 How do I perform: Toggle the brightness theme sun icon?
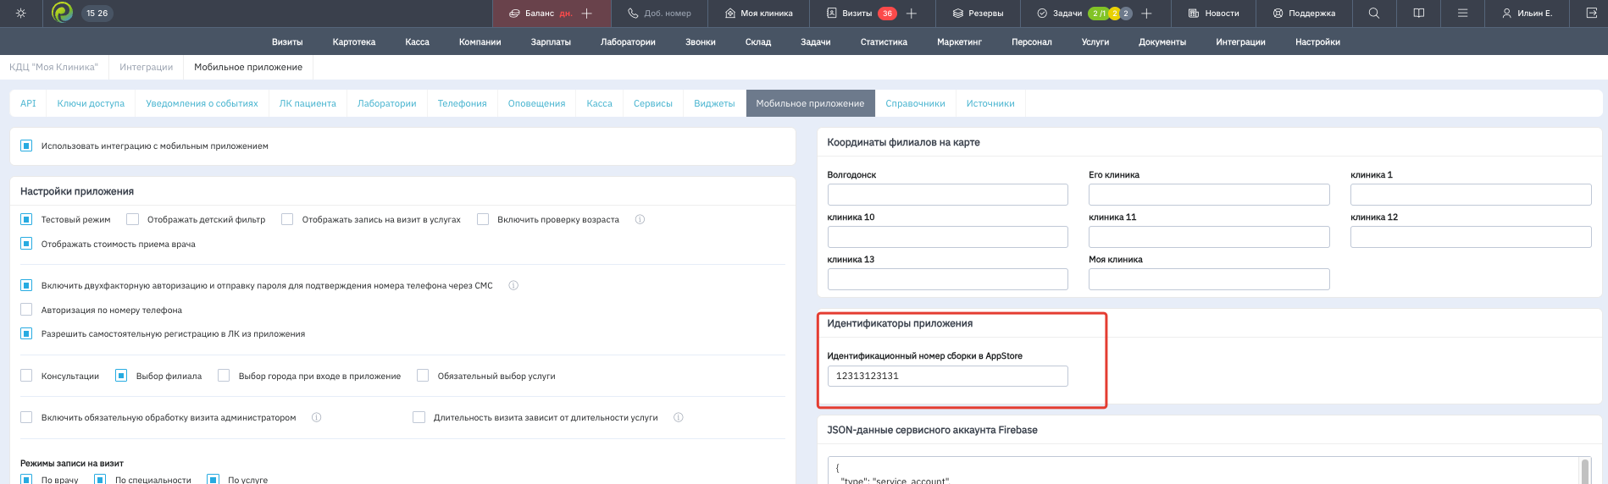21,13
